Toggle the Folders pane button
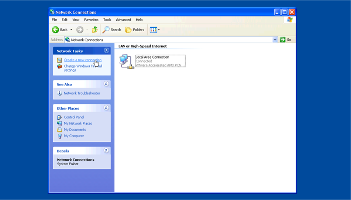The width and height of the screenshot is (351, 200). click(135, 30)
